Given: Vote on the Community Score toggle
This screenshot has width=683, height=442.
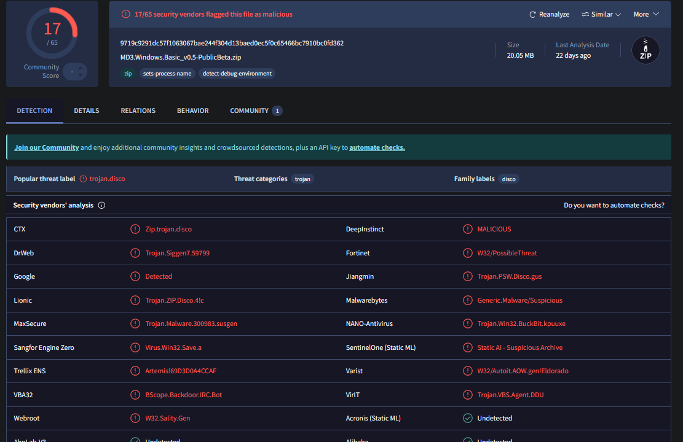Looking at the screenshot, I should 75,71.
